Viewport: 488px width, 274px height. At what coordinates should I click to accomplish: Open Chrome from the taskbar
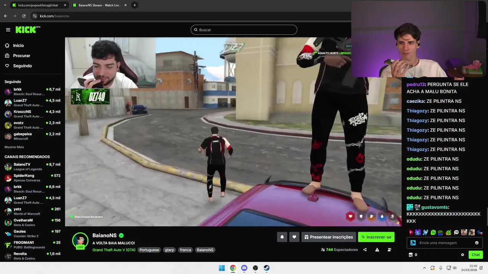pos(233,268)
